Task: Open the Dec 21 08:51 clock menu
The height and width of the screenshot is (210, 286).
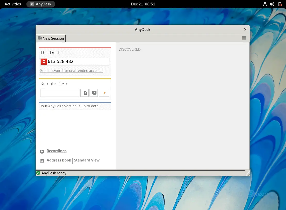Action: coord(143,4)
